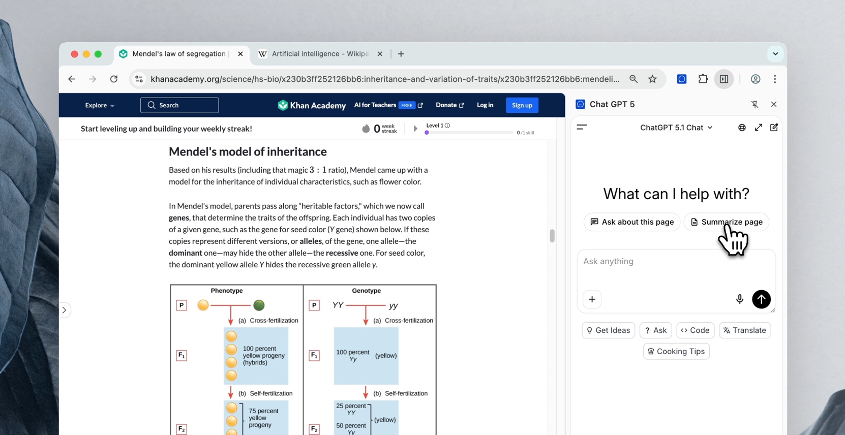Screen dimensions: 845x435
Task: Expand the chat panel to full view
Action: tap(758, 128)
